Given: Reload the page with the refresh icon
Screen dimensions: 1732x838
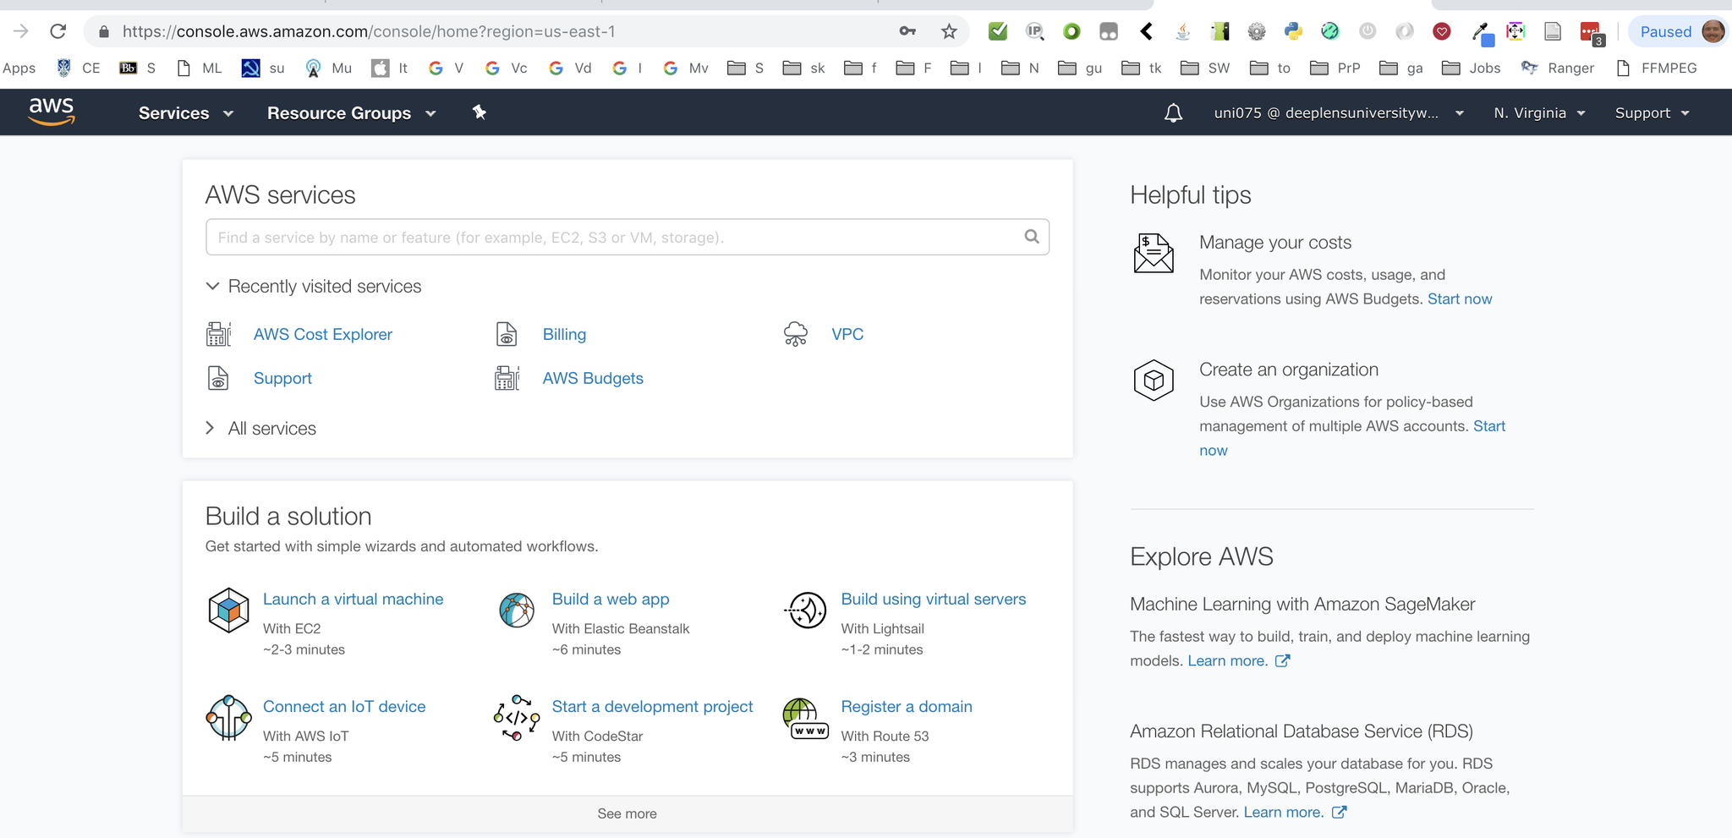Looking at the screenshot, I should tap(58, 31).
